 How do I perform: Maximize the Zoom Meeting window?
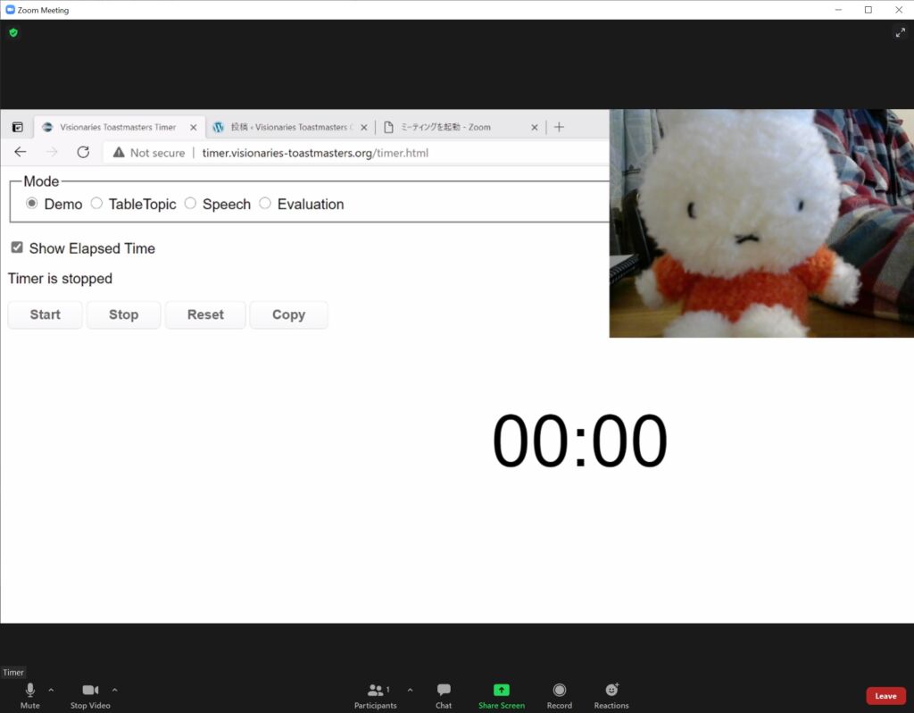click(x=868, y=10)
